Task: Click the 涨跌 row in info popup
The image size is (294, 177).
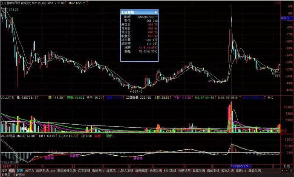Action: pyautogui.click(x=139, y=48)
